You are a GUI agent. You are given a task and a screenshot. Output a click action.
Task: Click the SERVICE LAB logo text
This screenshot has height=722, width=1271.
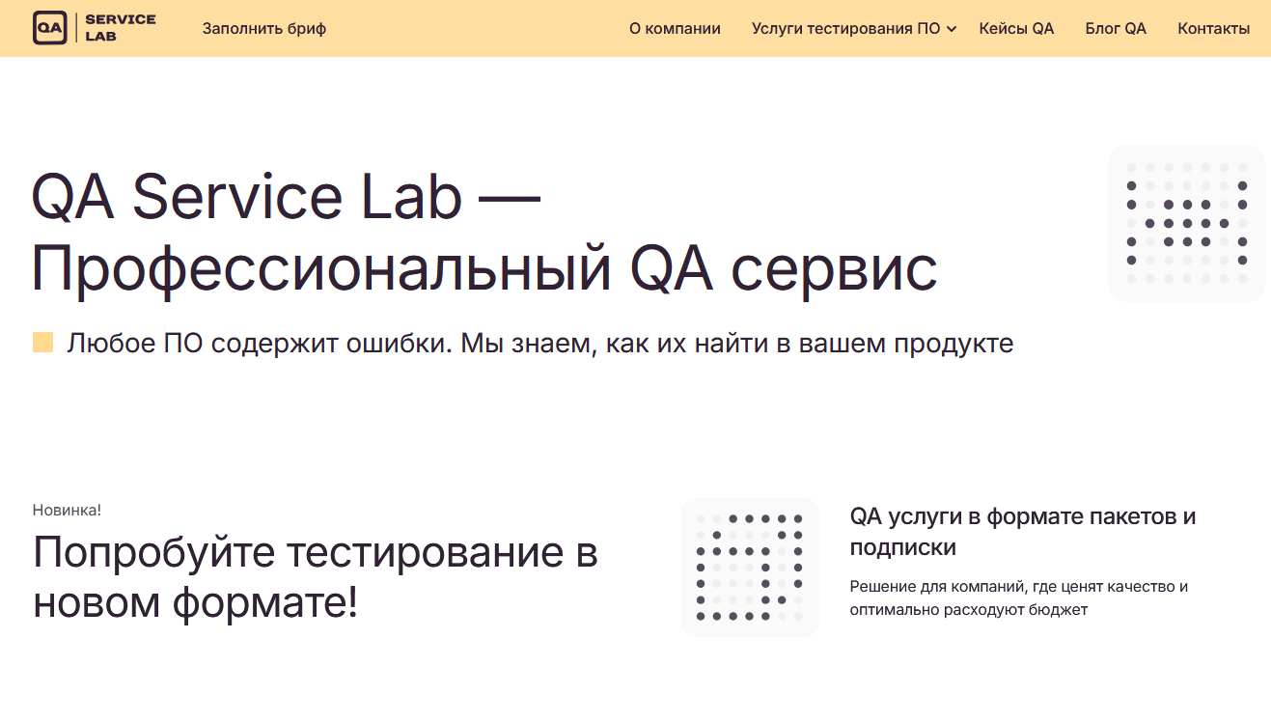[120, 28]
